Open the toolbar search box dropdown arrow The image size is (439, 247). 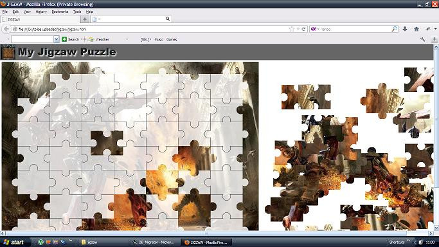pos(57,39)
